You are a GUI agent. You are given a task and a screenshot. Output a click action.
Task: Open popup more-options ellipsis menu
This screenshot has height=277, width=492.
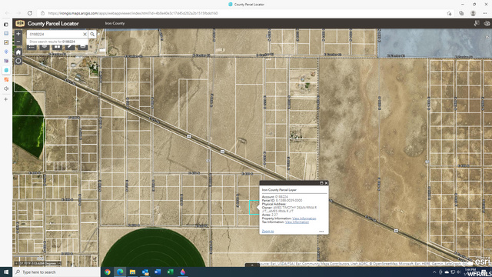(x=321, y=232)
